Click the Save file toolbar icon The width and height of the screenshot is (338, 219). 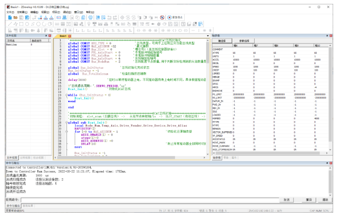point(21,17)
